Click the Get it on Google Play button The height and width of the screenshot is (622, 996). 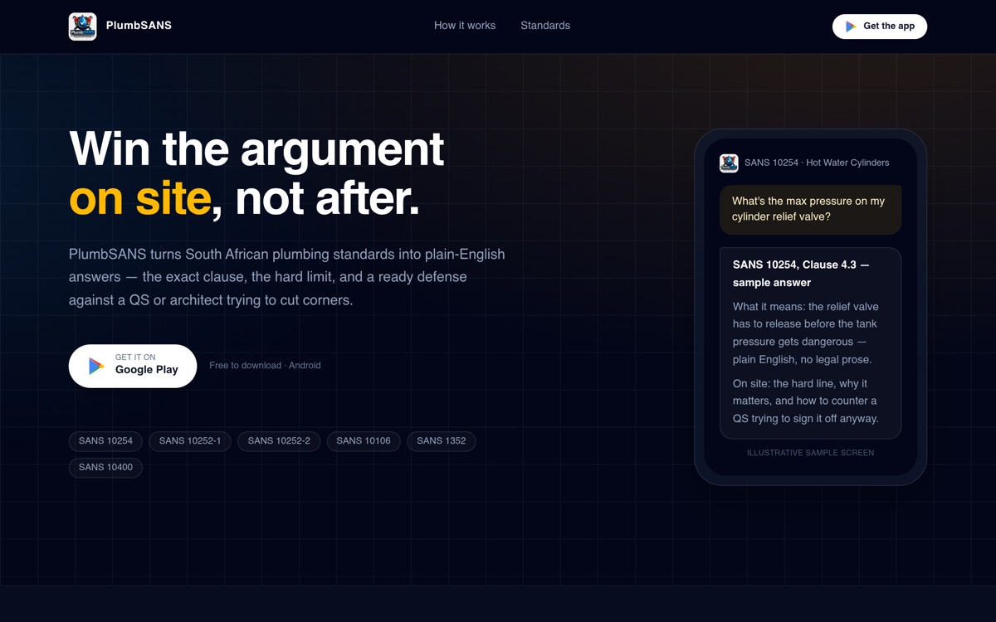(133, 366)
